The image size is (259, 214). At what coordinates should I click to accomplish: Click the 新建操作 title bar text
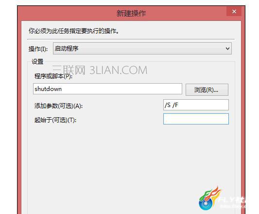point(131,13)
